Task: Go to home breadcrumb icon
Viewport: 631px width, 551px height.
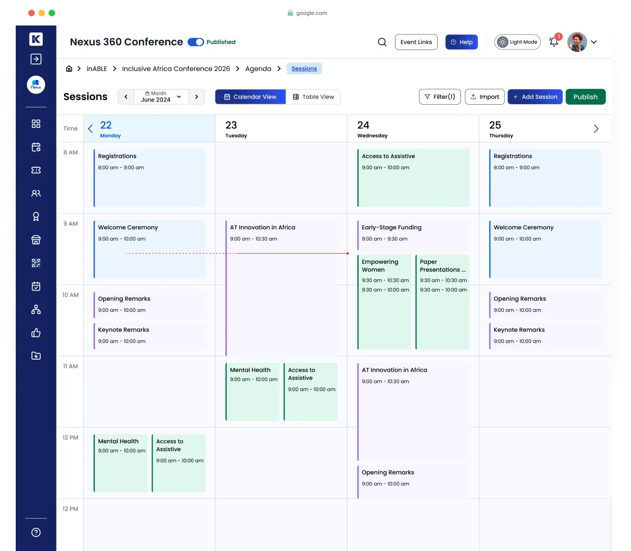Action: pyautogui.click(x=69, y=69)
